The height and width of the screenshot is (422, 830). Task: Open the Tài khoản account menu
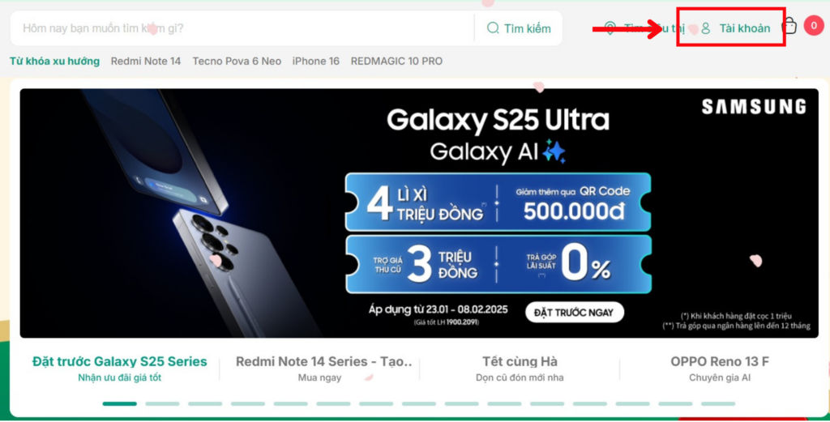click(x=736, y=28)
